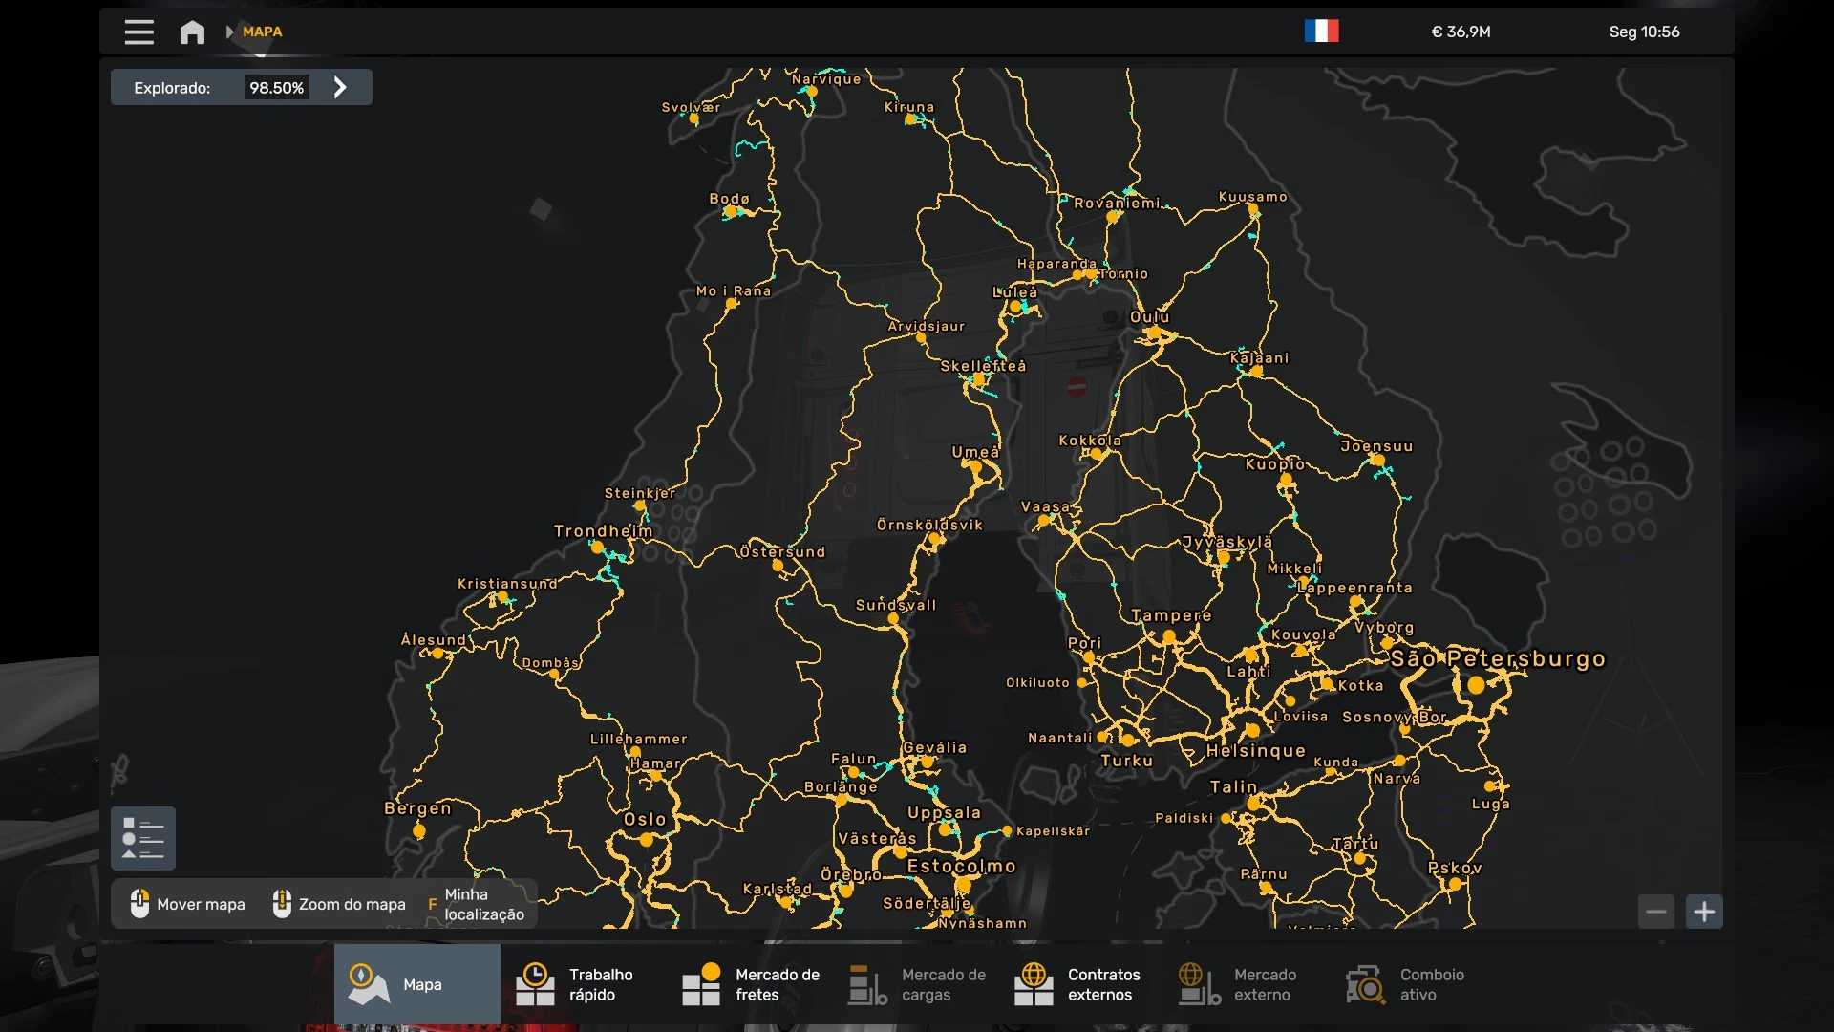Zoom out the map with minus
This screenshot has height=1032, width=1834.
point(1656,912)
